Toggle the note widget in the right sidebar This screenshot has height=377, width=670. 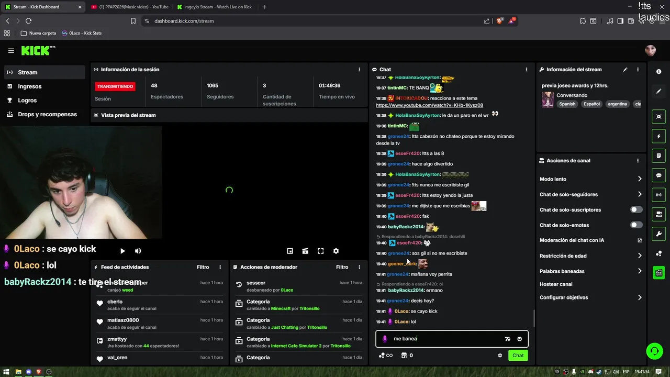(x=658, y=156)
